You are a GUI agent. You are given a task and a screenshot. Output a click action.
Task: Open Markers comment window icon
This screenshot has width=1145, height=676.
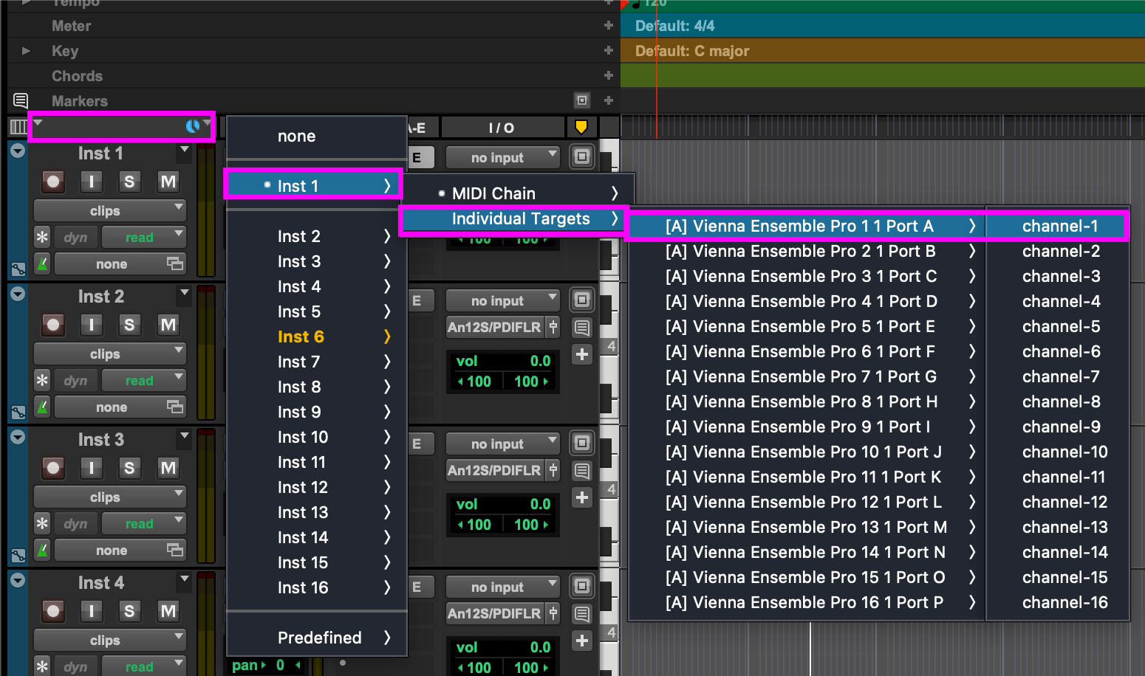pyautogui.click(x=21, y=100)
